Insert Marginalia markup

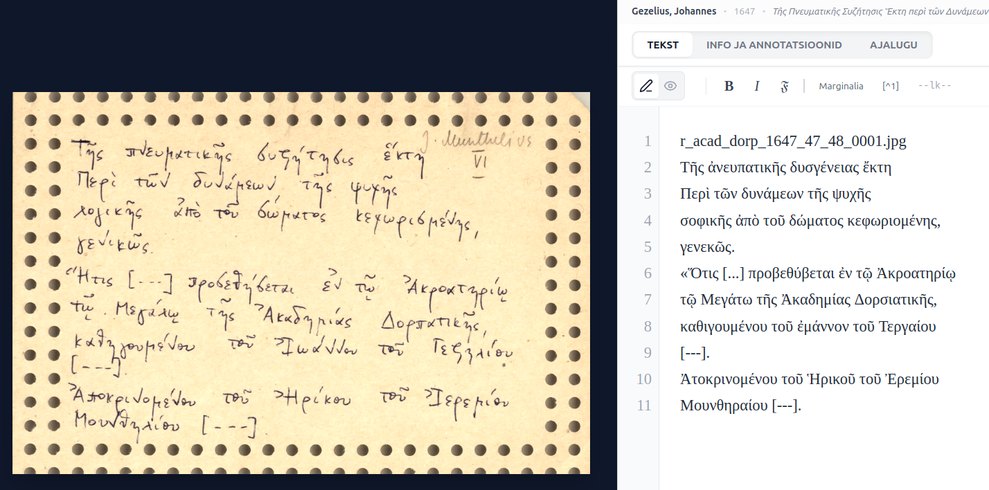pyautogui.click(x=841, y=86)
